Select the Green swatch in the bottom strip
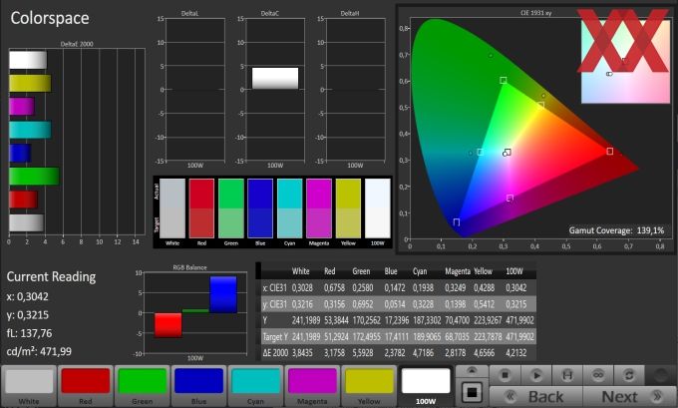678x408 pixels. pyautogui.click(x=143, y=385)
